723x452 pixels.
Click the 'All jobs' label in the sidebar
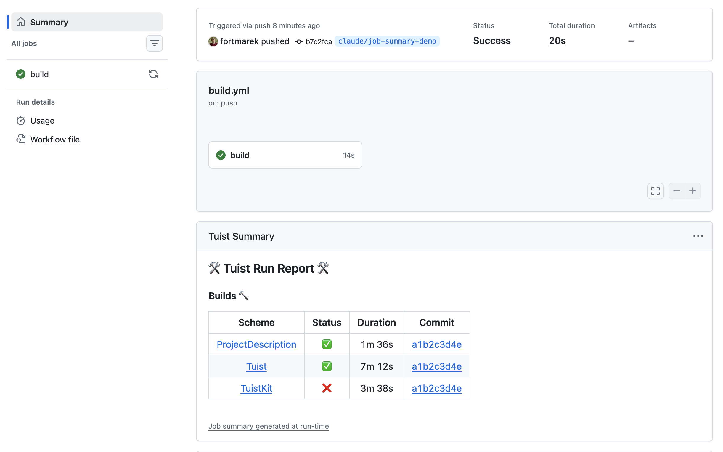coord(24,43)
